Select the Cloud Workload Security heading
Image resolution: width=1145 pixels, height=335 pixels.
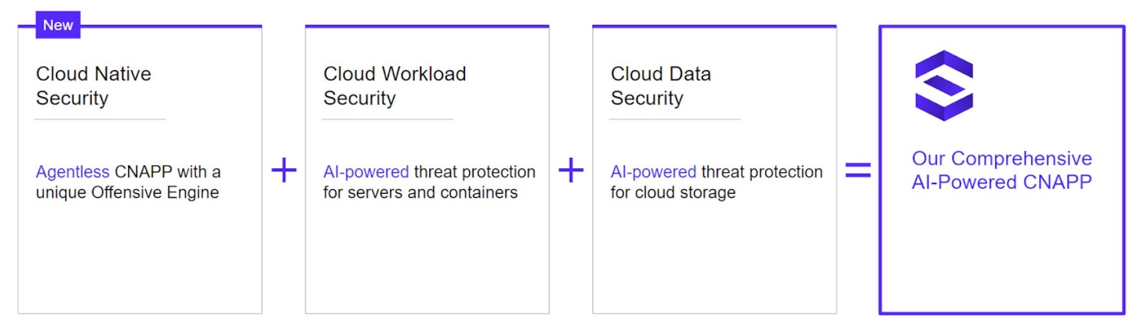[394, 86]
